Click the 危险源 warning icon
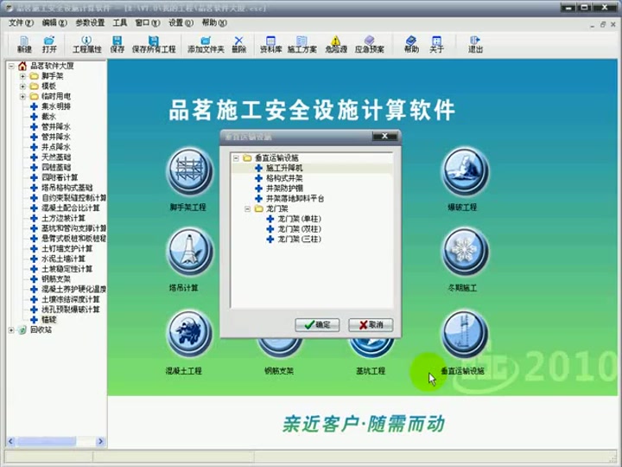 click(x=335, y=43)
